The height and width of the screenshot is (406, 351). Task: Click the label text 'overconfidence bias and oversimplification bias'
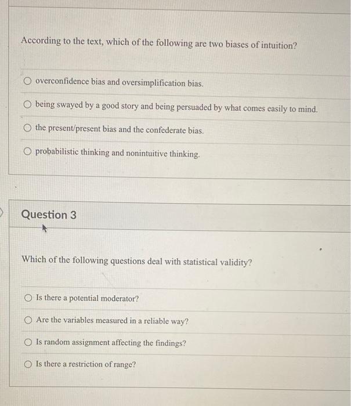click(x=119, y=82)
